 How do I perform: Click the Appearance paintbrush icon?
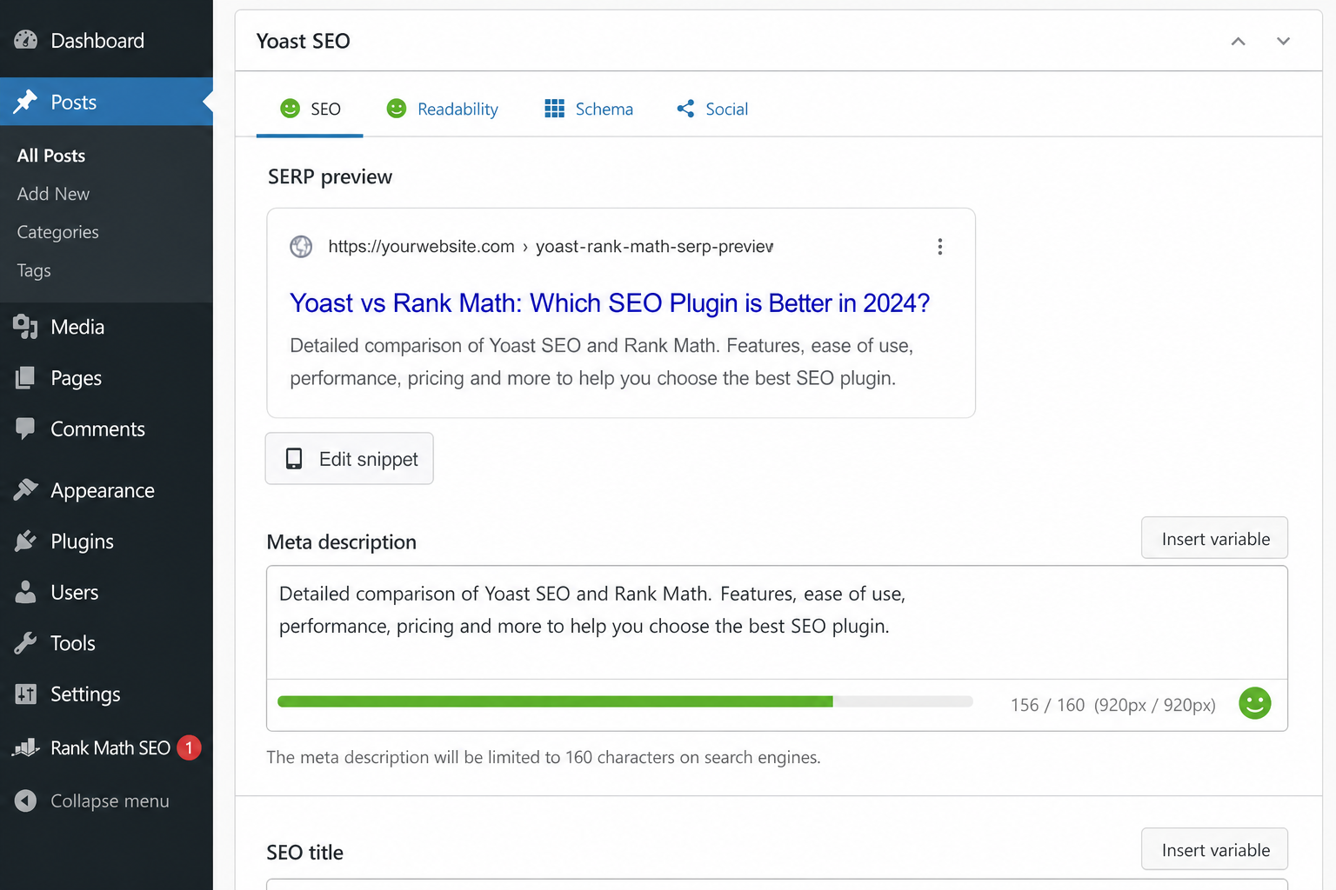click(26, 490)
